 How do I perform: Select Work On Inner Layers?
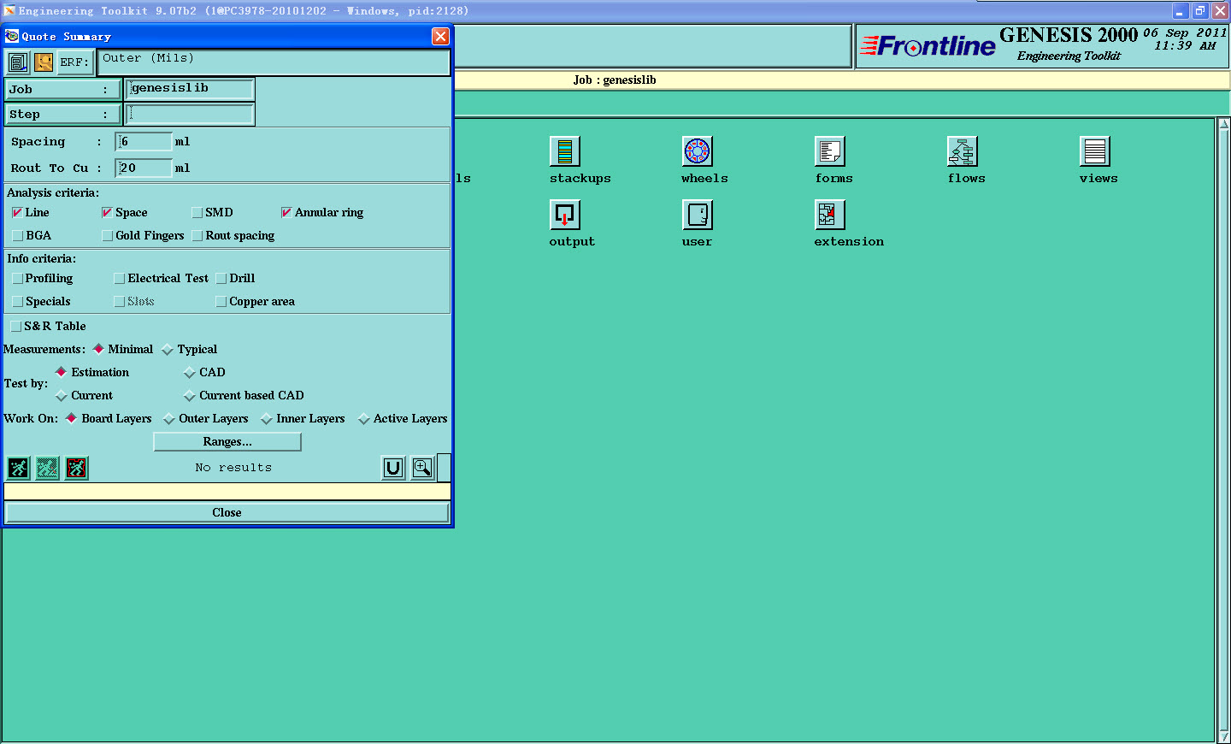[x=267, y=419]
